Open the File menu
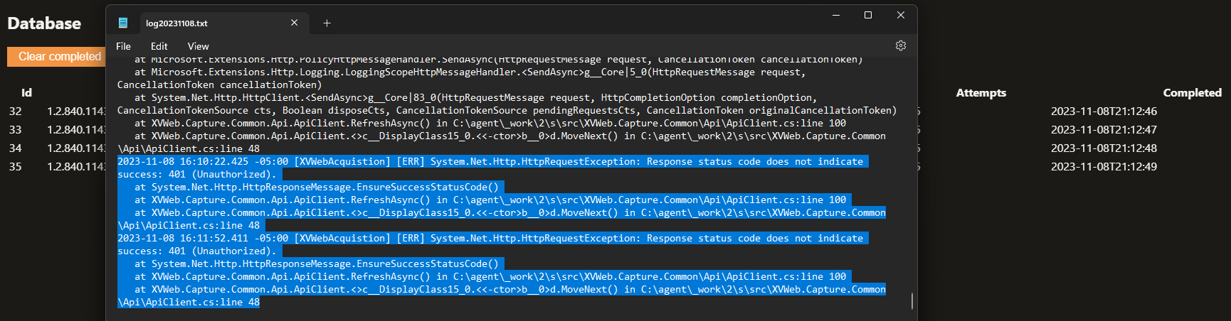Image resolution: width=1231 pixels, height=321 pixels. 123,46
